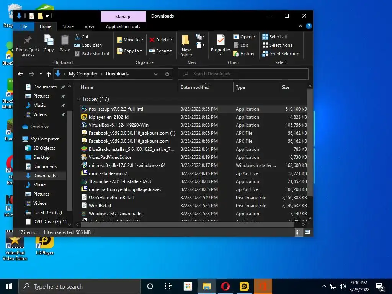Open LDPlayer from the taskbar

[244, 286]
